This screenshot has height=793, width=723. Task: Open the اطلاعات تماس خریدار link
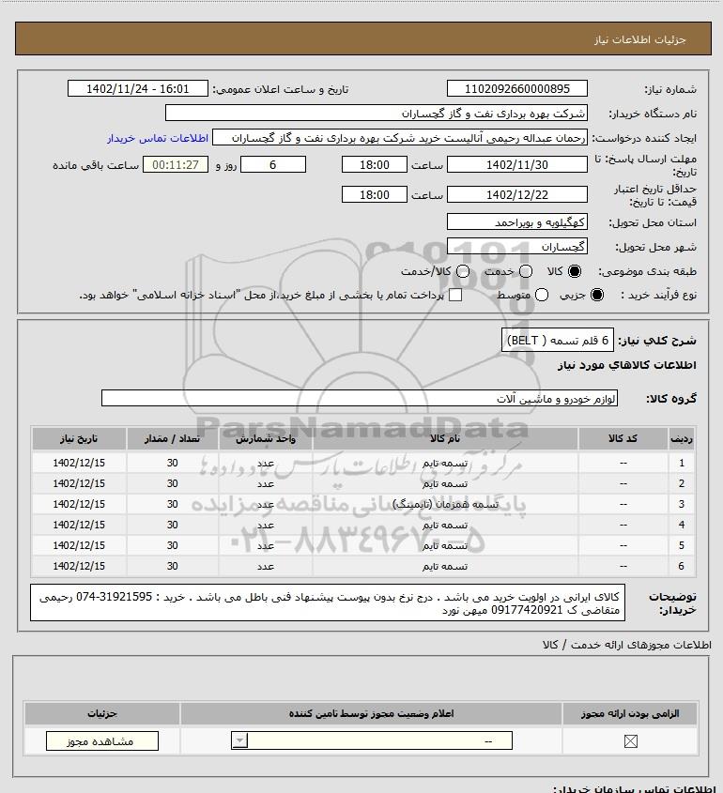click(x=158, y=138)
